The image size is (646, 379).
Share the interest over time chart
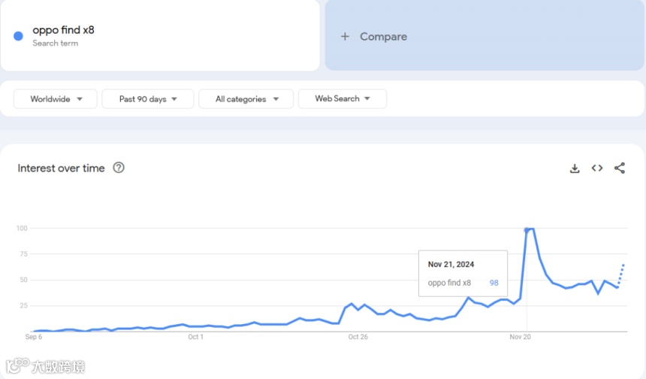[x=620, y=168]
